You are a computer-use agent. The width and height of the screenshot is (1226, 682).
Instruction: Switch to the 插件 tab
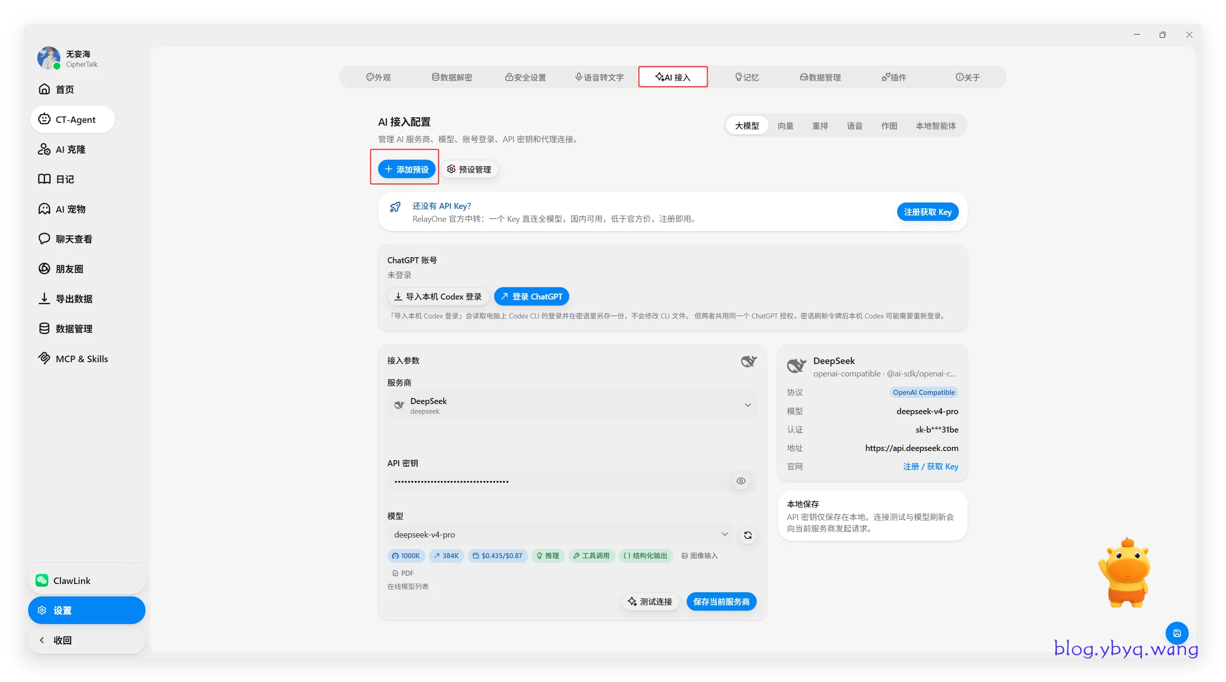[x=894, y=77]
